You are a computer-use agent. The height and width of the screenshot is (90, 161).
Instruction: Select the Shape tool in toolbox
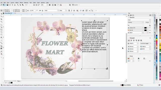[2, 16]
